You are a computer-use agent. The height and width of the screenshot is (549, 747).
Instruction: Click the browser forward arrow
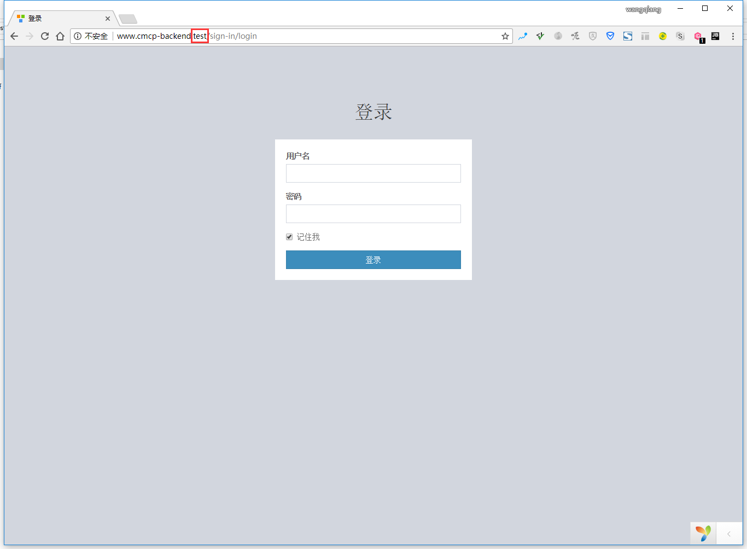click(x=30, y=36)
